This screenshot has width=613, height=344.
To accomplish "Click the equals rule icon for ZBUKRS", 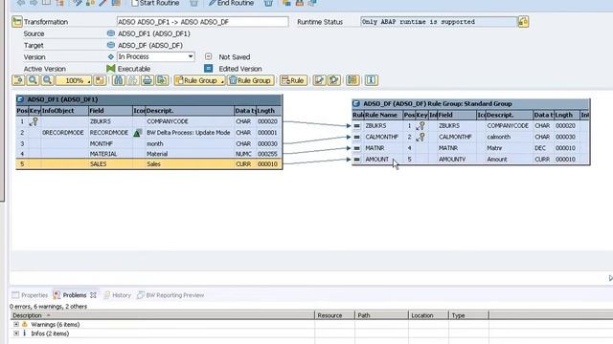I will pos(357,126).
